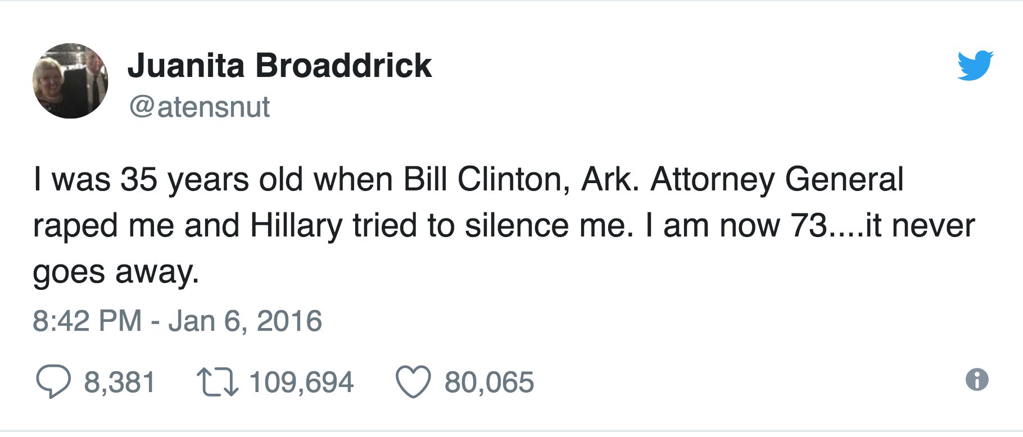Screen dimensions: 1023x437
Task: Like the tweet with the heart icon
Action: pos(413,381)
